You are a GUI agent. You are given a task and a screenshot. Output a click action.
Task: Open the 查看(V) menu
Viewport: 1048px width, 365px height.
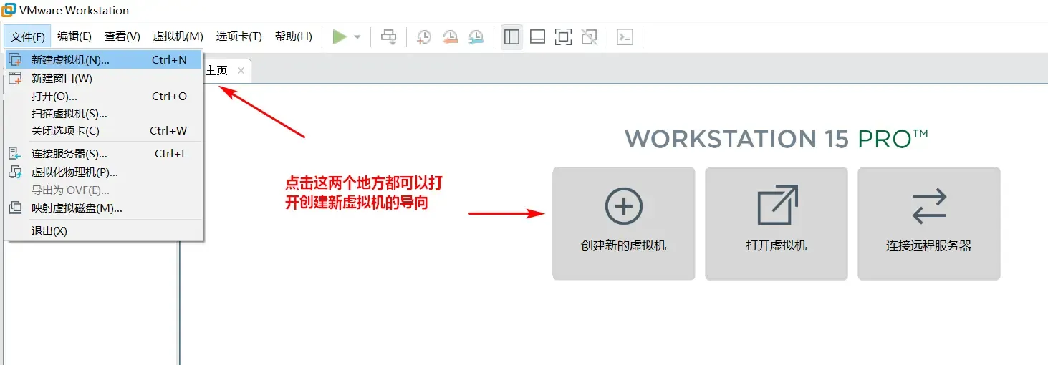point(122,36)
